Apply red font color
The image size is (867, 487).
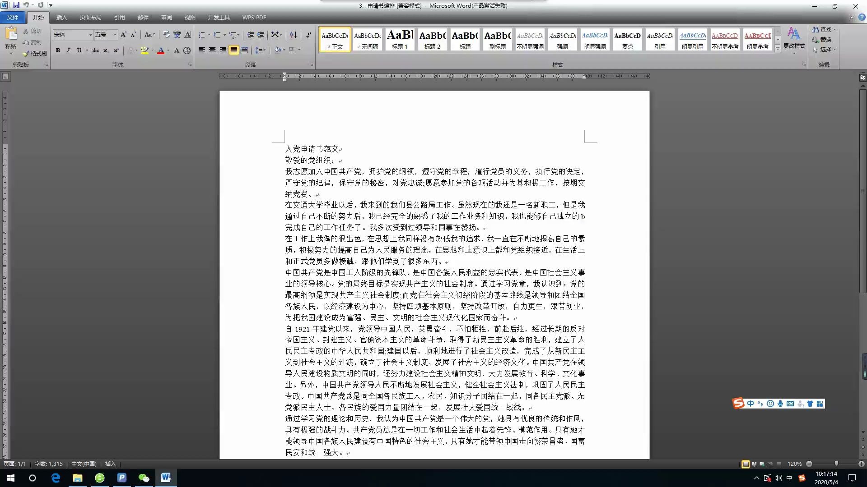tap(161, 51)
